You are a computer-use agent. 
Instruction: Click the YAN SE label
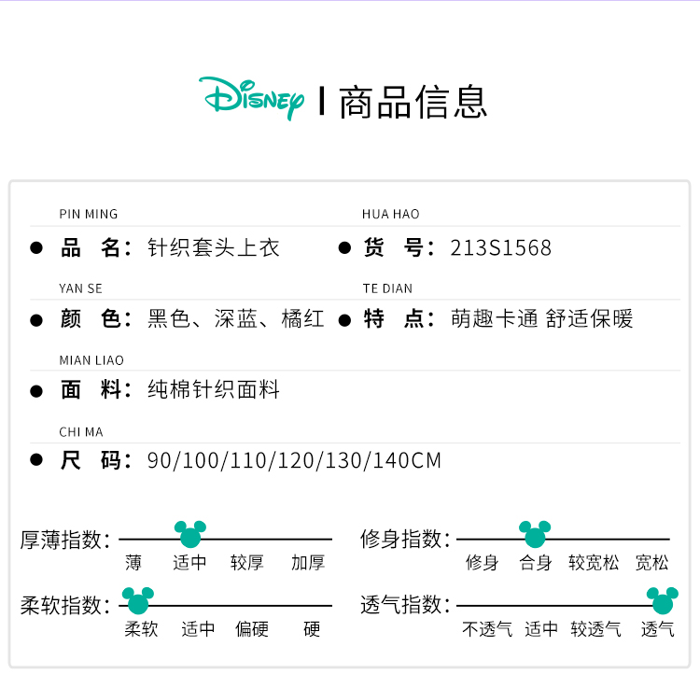[81, 288]
